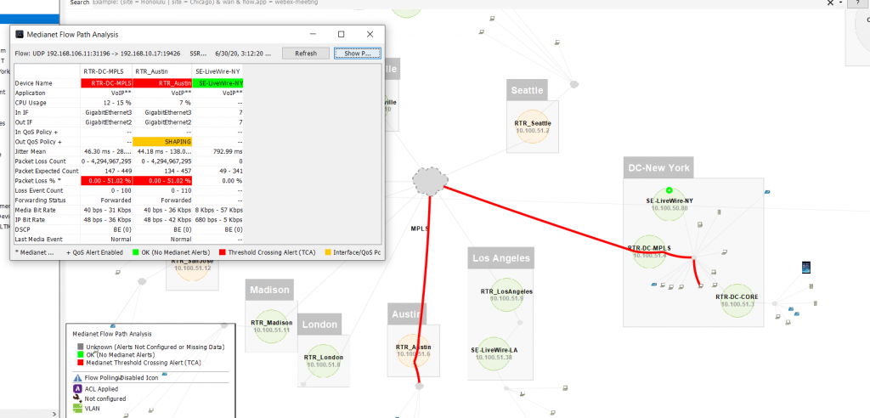Click the ACL Applied legend icon
The height and width of the screenshot is (418, 870).
[x=77, y=388]
